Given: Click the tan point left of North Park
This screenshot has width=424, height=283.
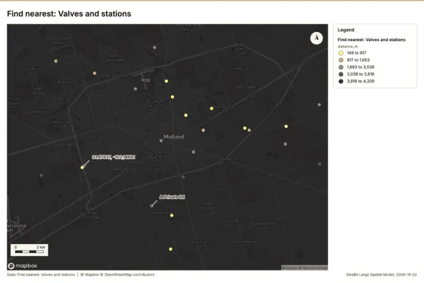Looking at the screenshot, I should (94, 73).
